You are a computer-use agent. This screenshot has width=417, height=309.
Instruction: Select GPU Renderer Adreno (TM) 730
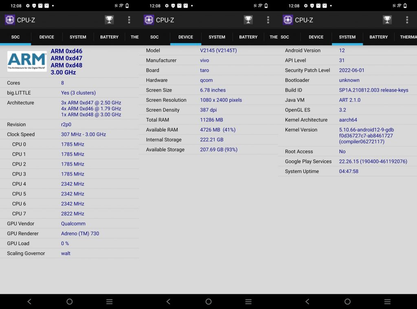tap(80, 233)
